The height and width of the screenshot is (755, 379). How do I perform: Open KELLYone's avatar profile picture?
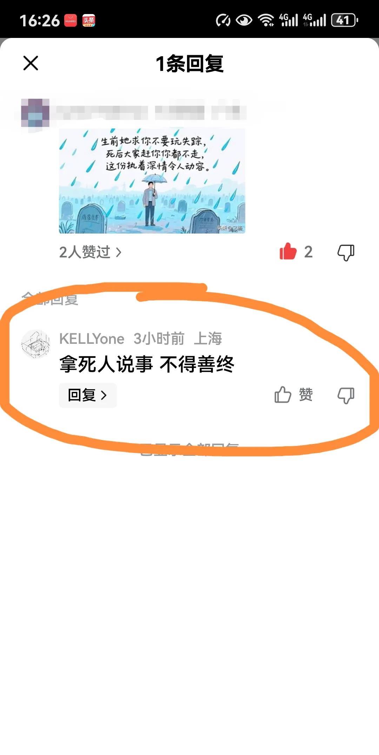pos(35,344)
